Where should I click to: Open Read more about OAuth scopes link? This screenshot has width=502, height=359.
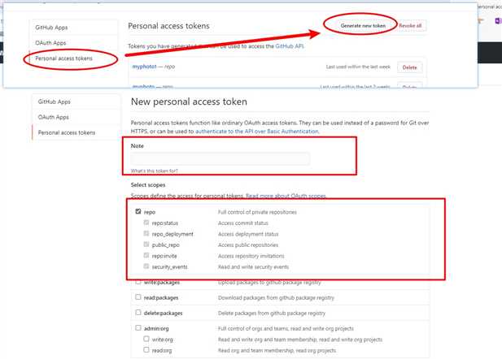click(286, 196)
